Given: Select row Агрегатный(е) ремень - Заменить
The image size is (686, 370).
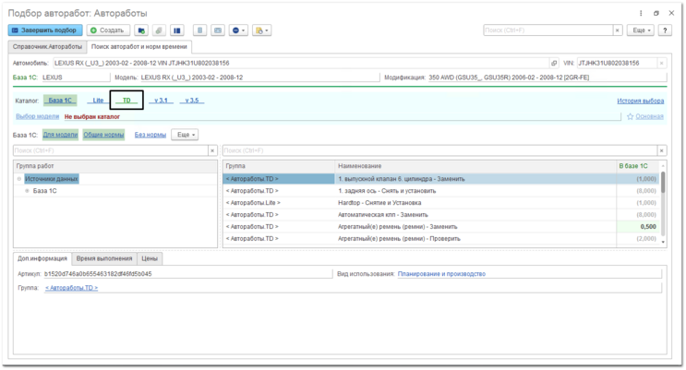Looking at the screenshot, I should click(441, 227).
